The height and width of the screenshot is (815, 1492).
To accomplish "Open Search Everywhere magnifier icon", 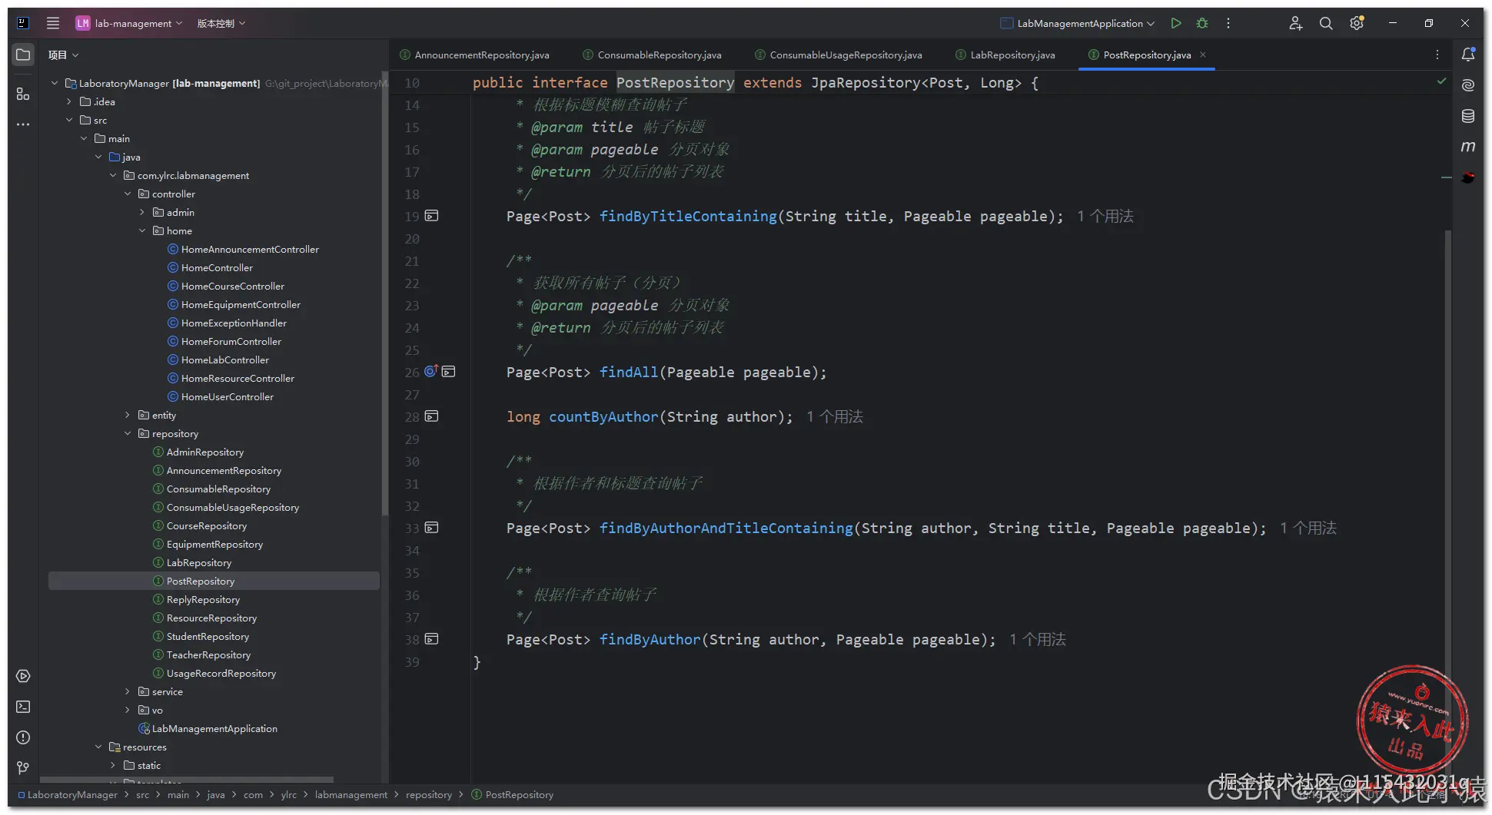I will coord(1326,23).
